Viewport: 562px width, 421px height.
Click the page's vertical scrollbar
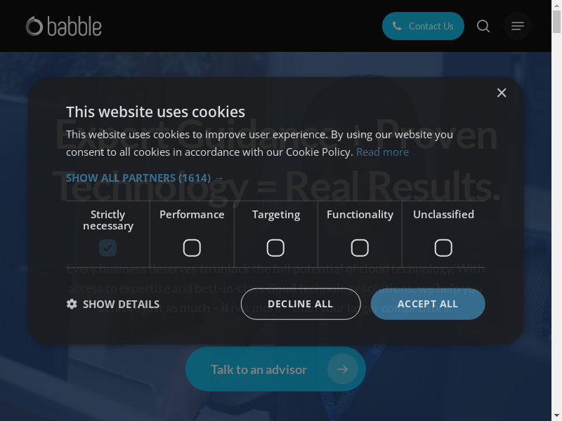(556, 210)
